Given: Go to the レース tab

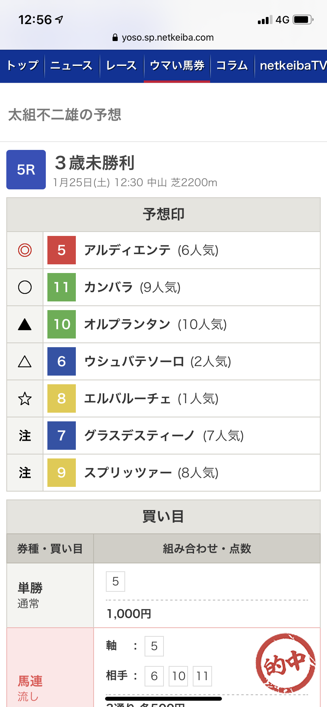Looking at the screenshot, I should click(x=121, y=65).
